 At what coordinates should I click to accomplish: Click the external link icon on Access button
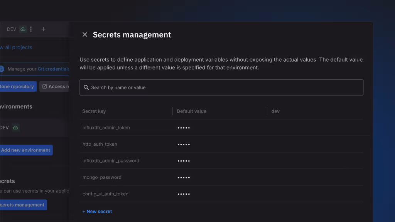(44, 87)
